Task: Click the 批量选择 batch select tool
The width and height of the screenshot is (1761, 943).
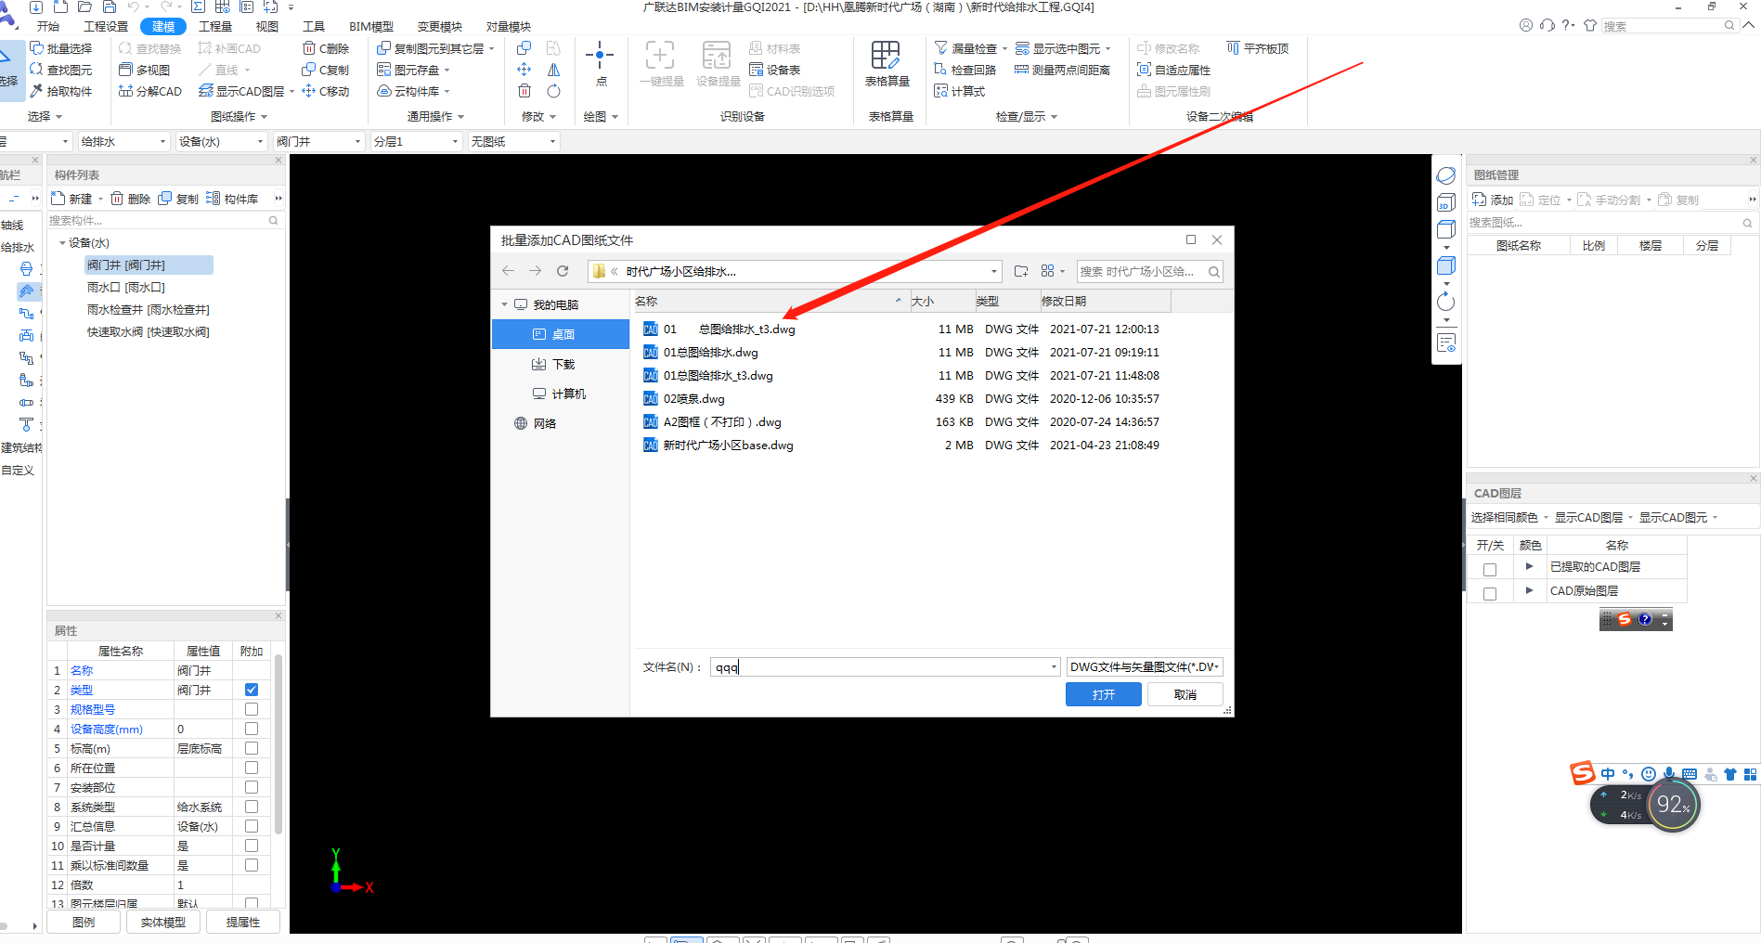Action: pos(61,48)
